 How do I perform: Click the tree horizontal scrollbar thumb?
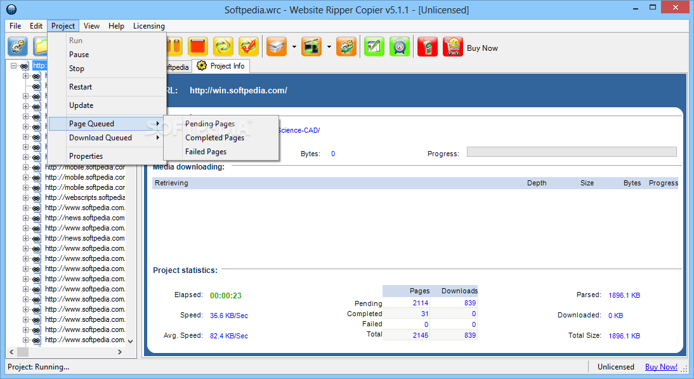click(23, 352)
